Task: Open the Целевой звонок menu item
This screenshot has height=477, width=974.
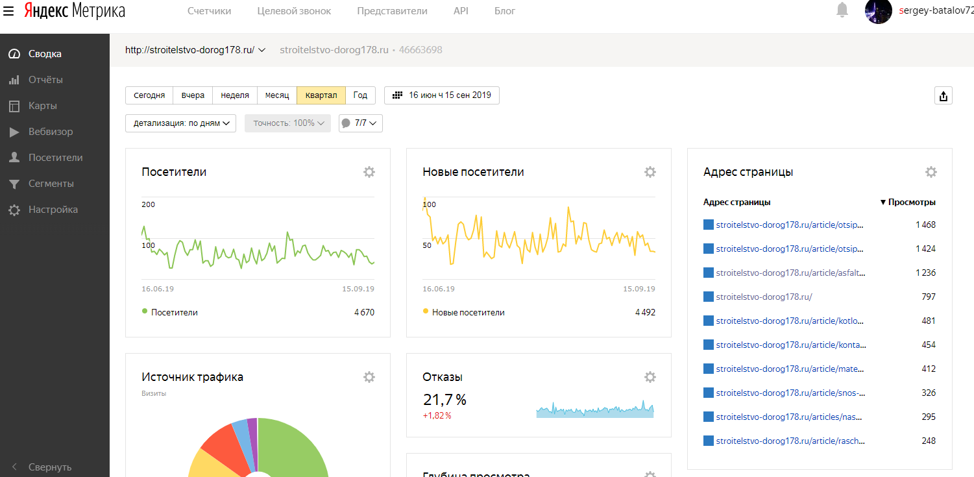Action: pyautogui.click(x=294, y=11)
